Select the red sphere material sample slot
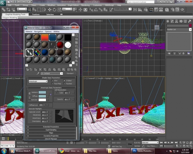The width and height of the screenshot is (193, 154). coord(60,45)
